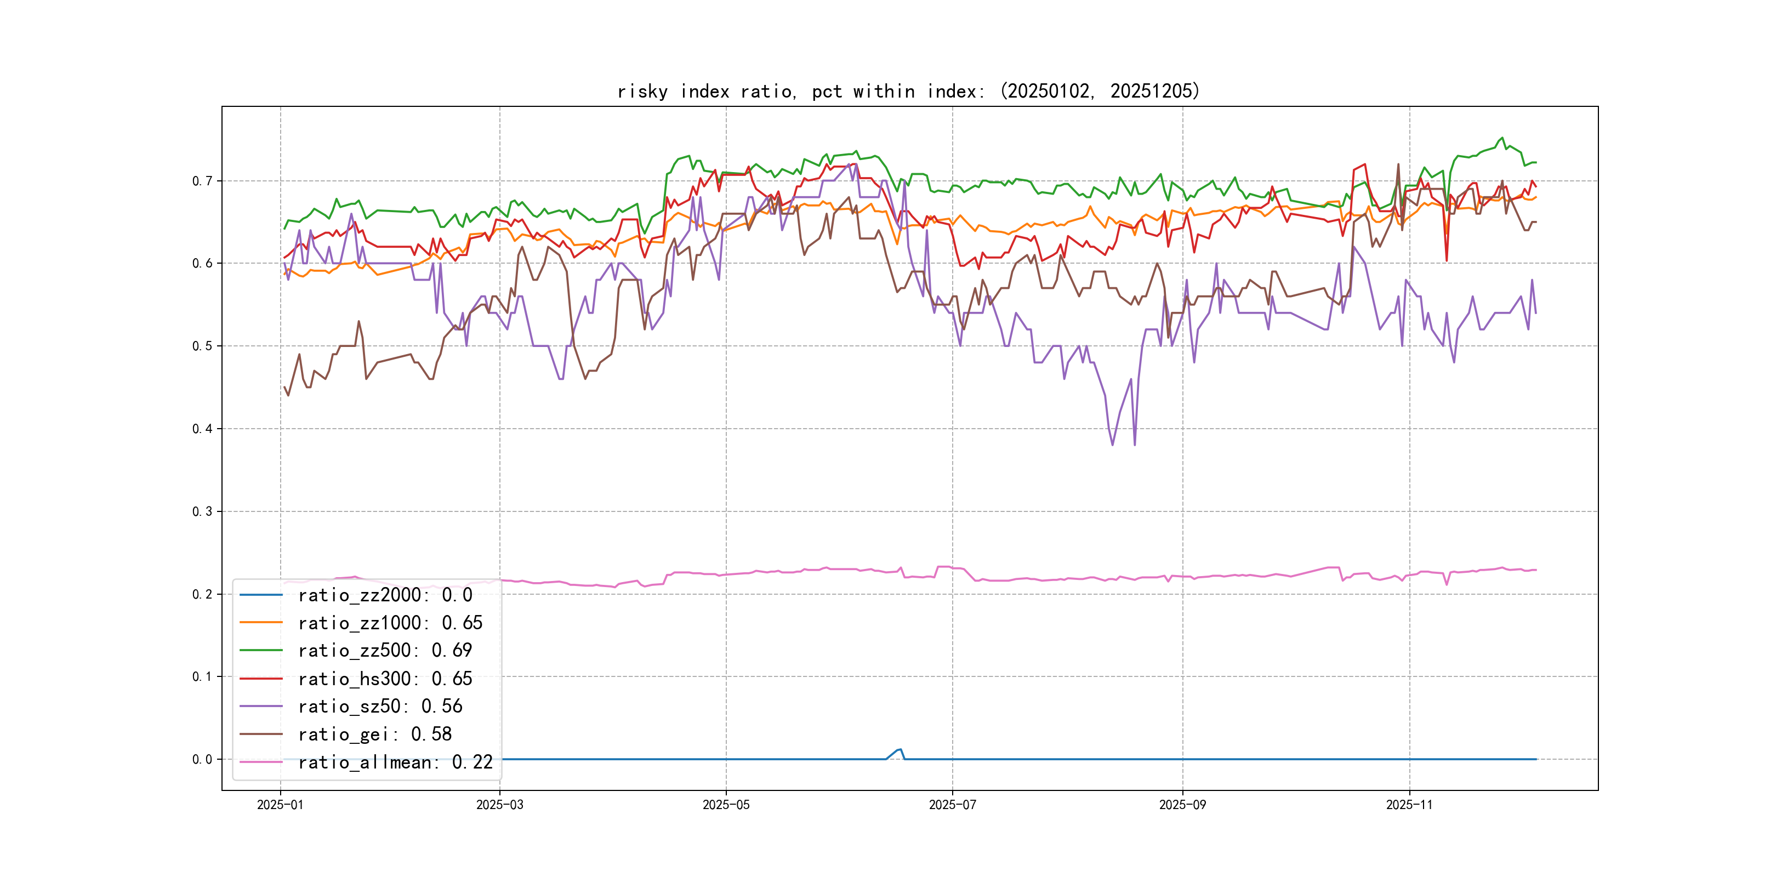Click the 2025-01 x-axis tick label
This screenshot has height=888, width=1776.
point(280,805)
